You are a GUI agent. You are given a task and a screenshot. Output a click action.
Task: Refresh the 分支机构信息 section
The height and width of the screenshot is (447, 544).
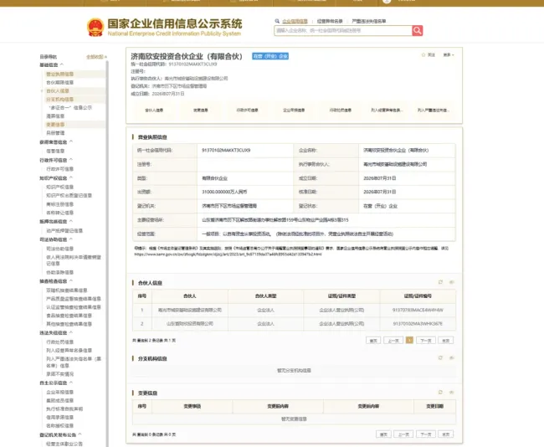[440, 357]
